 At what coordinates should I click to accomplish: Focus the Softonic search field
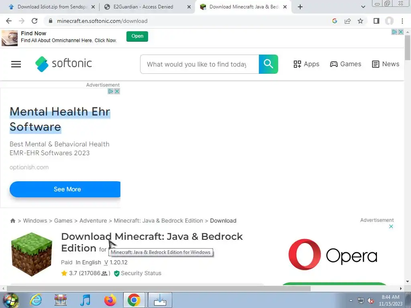(x=199, y=64)
